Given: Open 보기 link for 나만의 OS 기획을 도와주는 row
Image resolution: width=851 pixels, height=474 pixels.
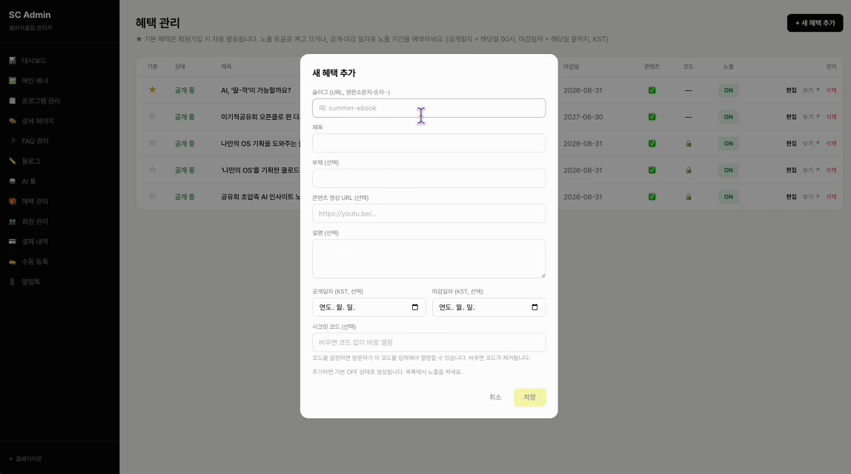Looking at the screenshot, I should (x=811, y=144).
